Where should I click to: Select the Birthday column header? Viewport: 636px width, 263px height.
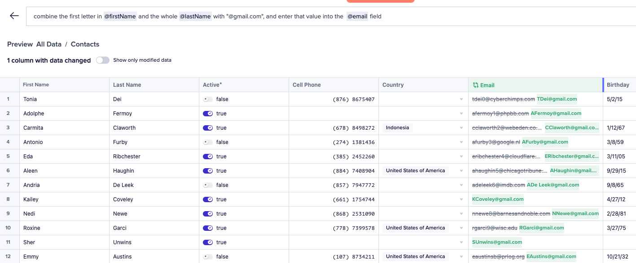click(618, 85)
